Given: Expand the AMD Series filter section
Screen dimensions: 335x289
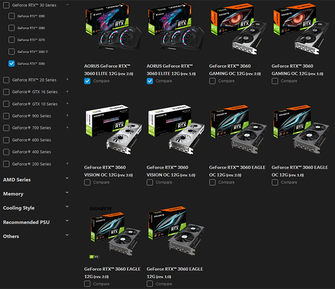Looking at the screenshot, I should [67, 178].
